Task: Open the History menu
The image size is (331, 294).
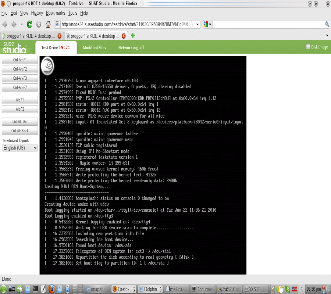Action: point(37,13)
